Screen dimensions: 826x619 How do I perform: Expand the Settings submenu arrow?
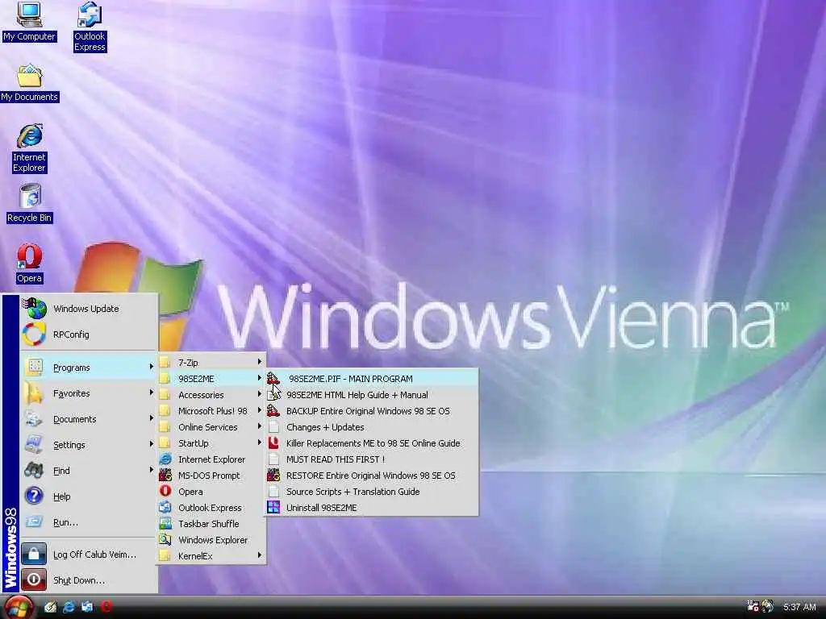[151, 444]
